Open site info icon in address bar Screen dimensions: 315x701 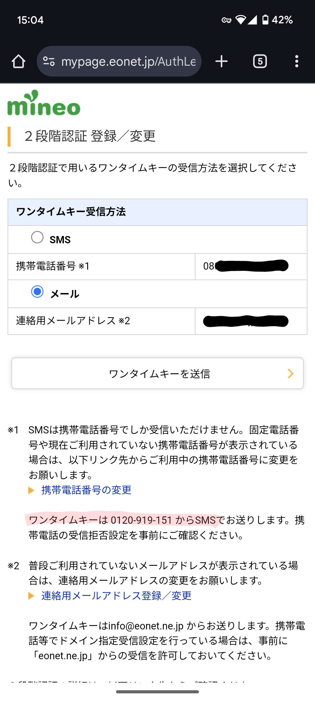(49, 61)
